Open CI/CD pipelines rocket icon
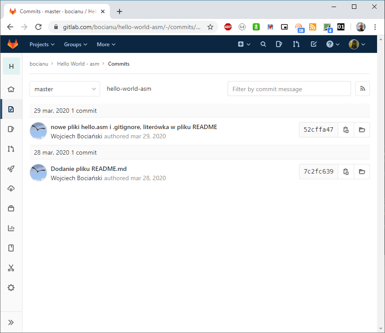385x333 pixels. [11, 168]
